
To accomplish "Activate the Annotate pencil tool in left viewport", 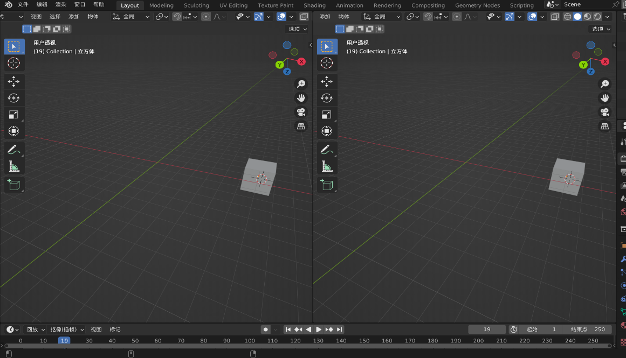I will [14, 150].
